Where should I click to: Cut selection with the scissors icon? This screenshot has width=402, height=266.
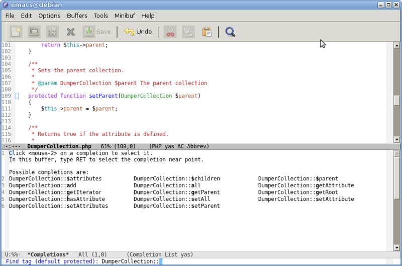click(170, 32)
